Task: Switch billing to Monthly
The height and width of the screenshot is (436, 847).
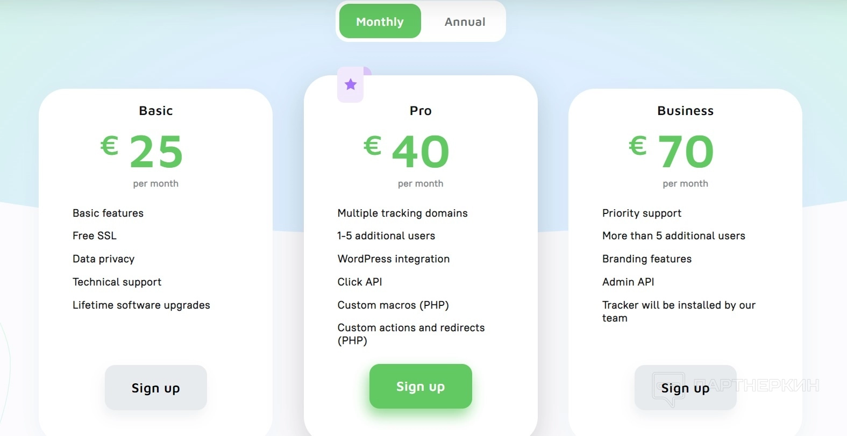Action: click(380, 22)
